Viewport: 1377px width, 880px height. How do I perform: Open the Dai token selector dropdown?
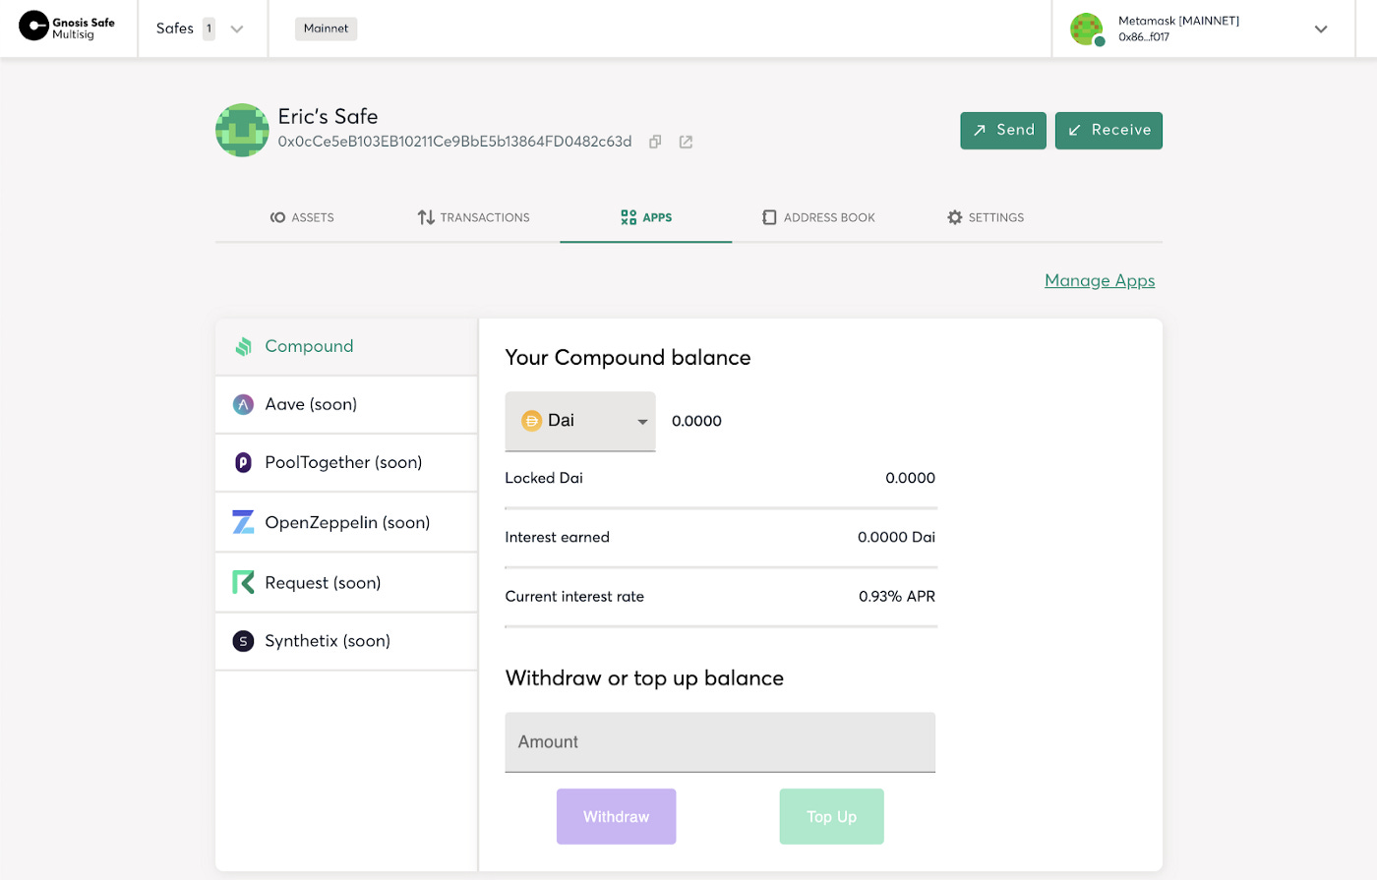coord(580,421)
